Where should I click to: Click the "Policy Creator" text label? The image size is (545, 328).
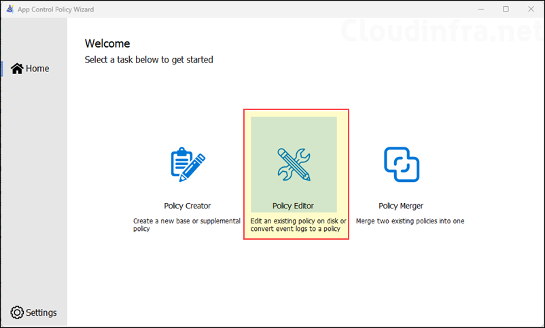[x=187, y=206]
